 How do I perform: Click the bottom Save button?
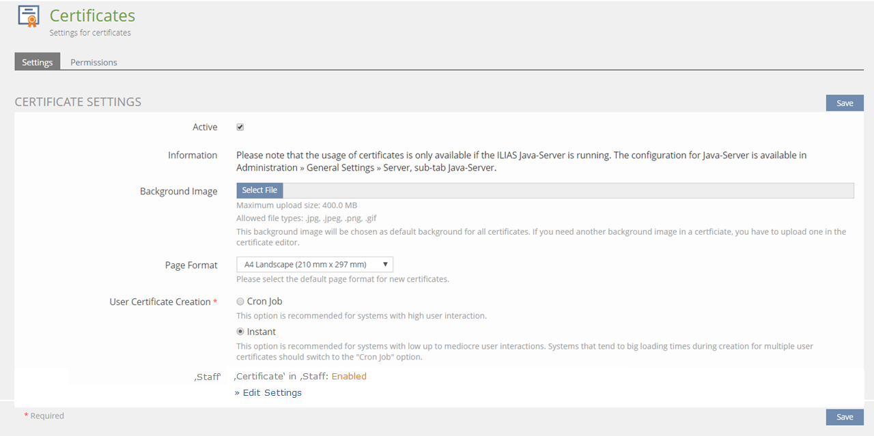coord(845,417)
